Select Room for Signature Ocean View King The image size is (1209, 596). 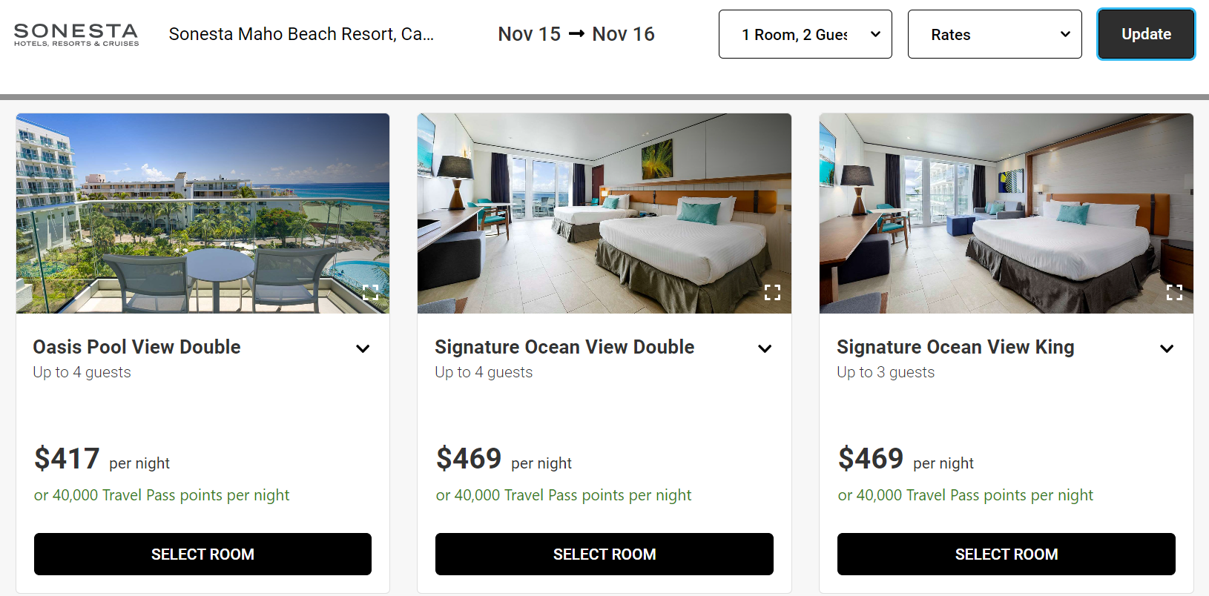(1006, 554)
